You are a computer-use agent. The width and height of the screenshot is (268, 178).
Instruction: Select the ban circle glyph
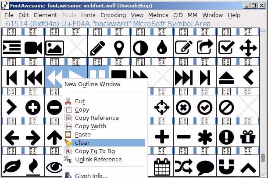click(226, 108)
